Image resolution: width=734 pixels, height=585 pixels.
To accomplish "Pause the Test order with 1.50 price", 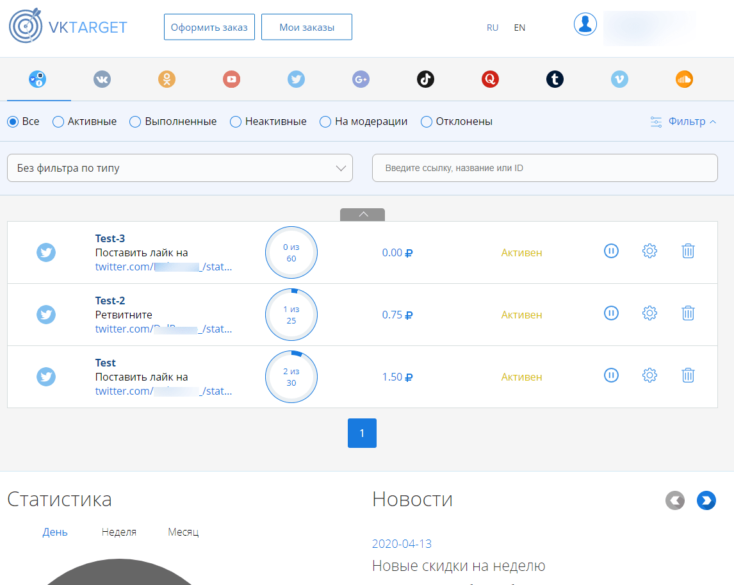I will pyautogui.click(x=611, y=375).
